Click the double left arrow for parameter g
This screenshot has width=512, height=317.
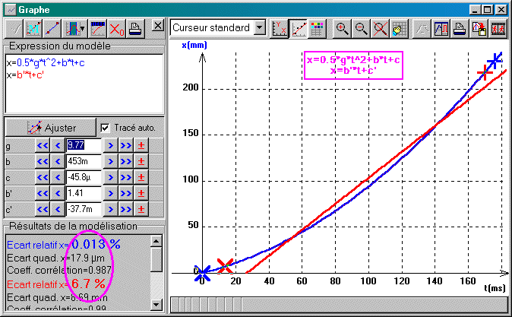click(x=42, y=145)
